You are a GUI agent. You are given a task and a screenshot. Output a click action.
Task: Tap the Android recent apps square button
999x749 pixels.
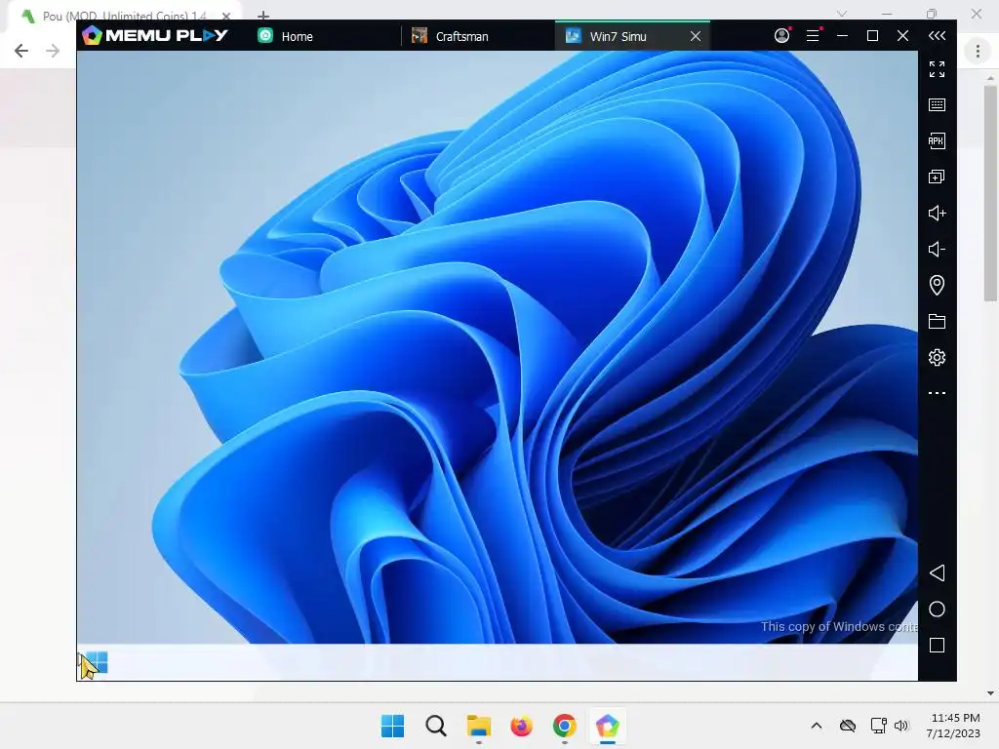click(x=937, y=646)
